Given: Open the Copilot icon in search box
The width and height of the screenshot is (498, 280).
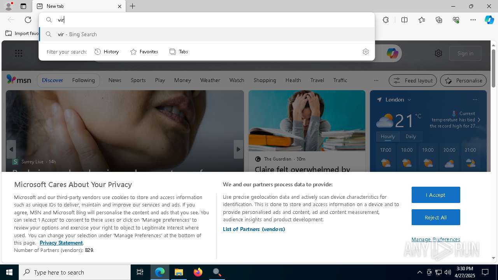Looking at the screenshot, I should pyautogui.click(x=392, y=53).
